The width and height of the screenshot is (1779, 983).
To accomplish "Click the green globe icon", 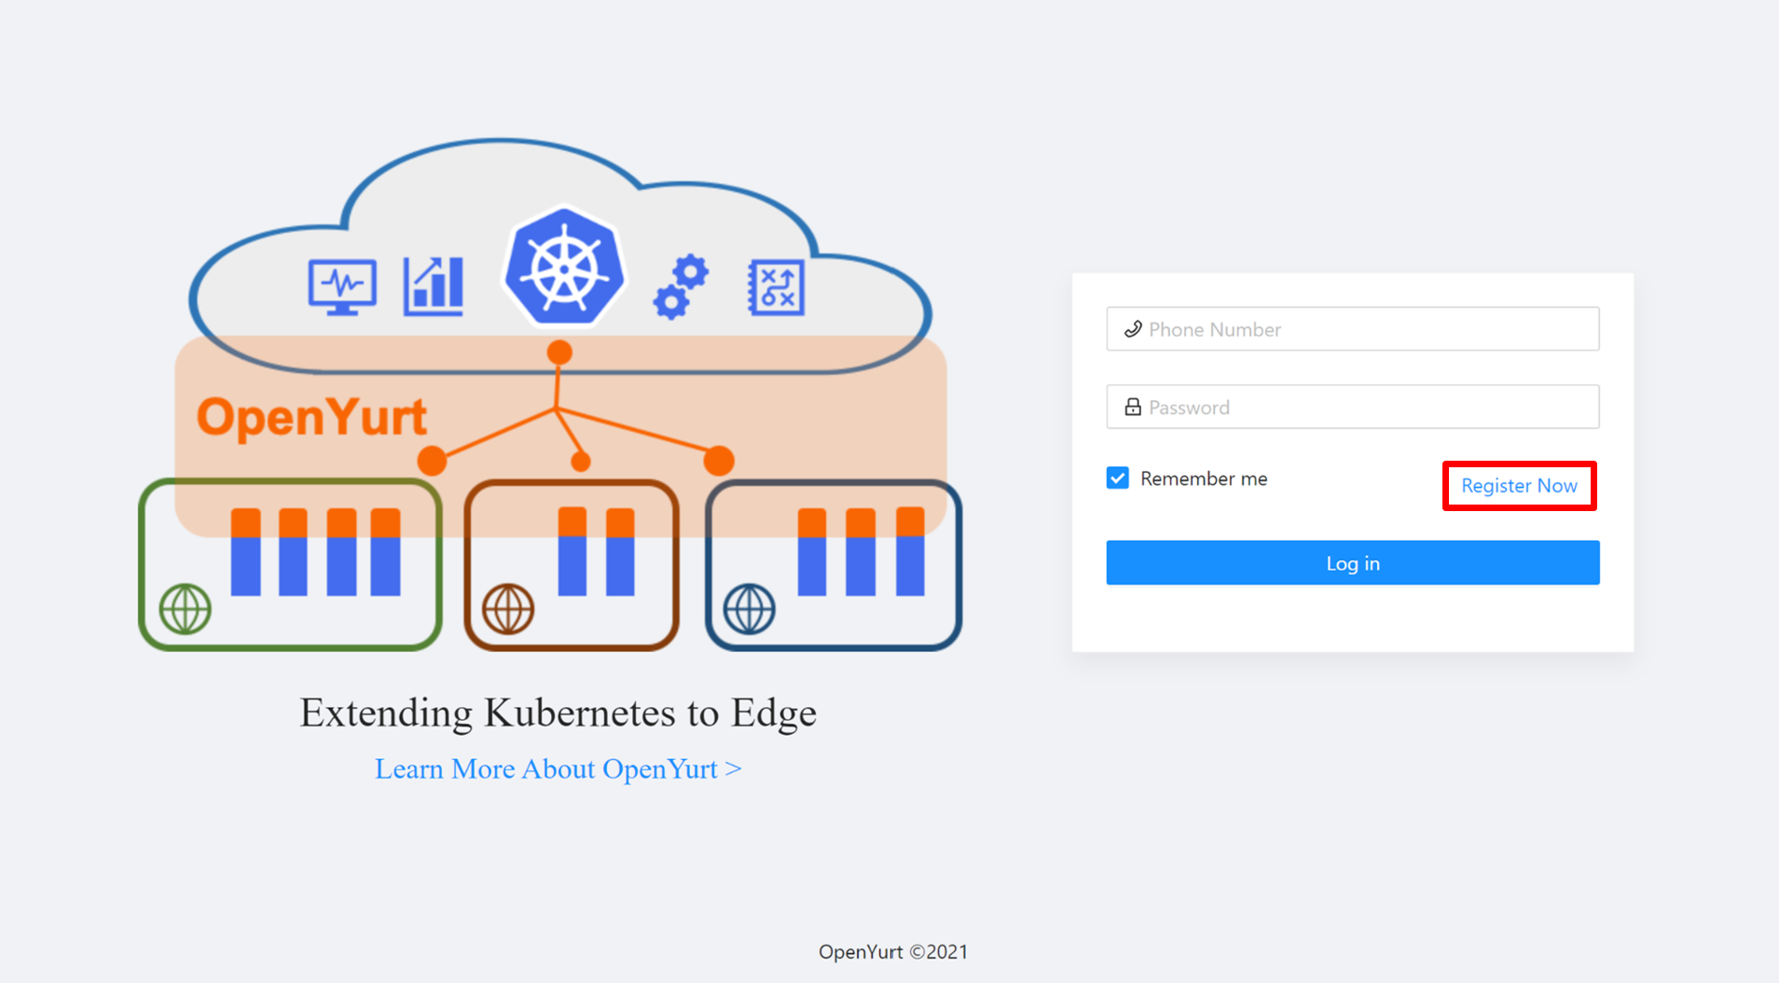I will coord(185,609).
